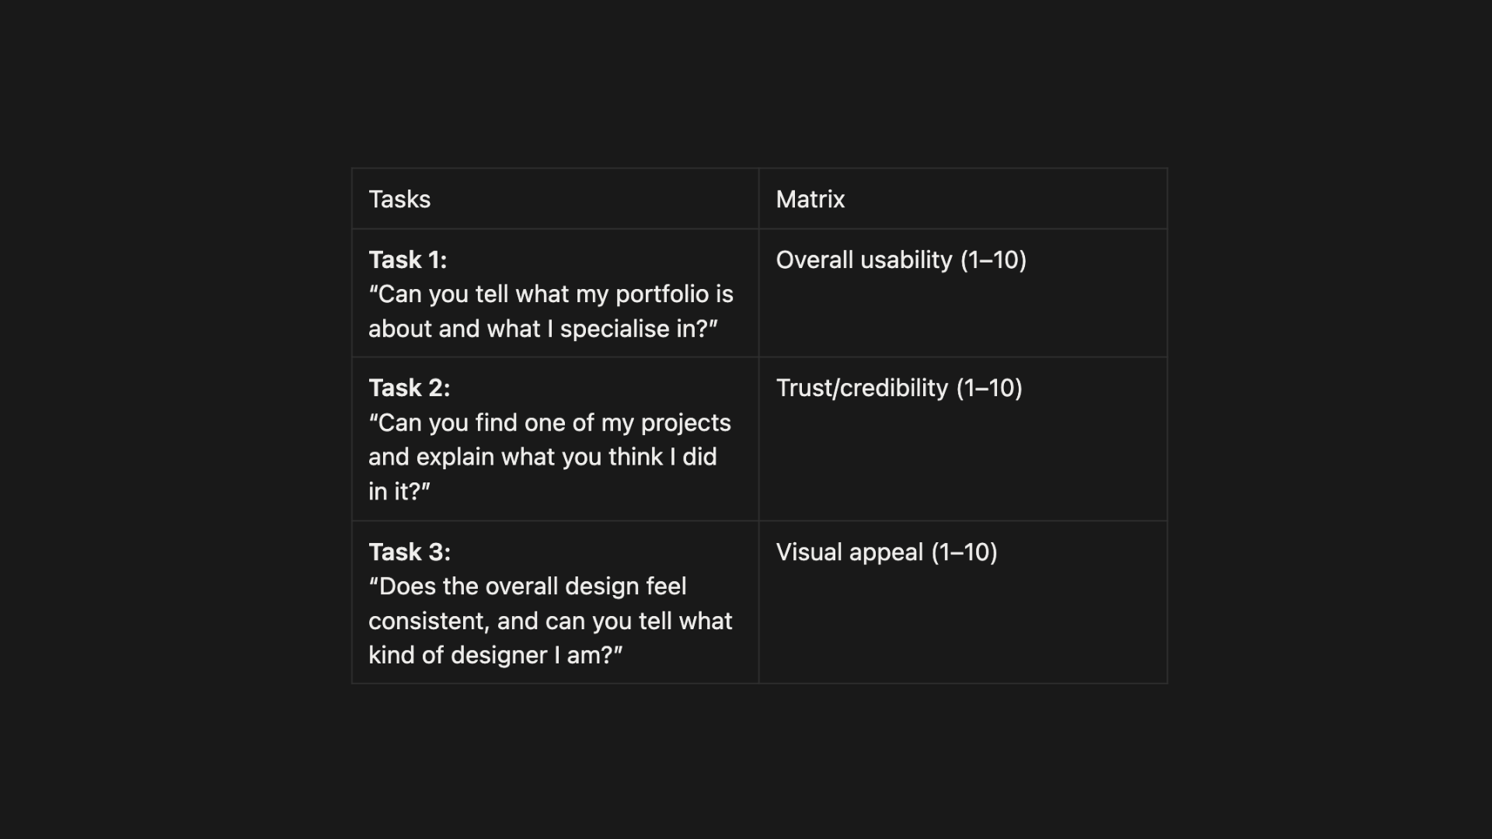Image resolution: width=1492 pixels, height=839 pixels.
Task: Select the bold "Task 3:" label
Action: click(x=409, y=552)
